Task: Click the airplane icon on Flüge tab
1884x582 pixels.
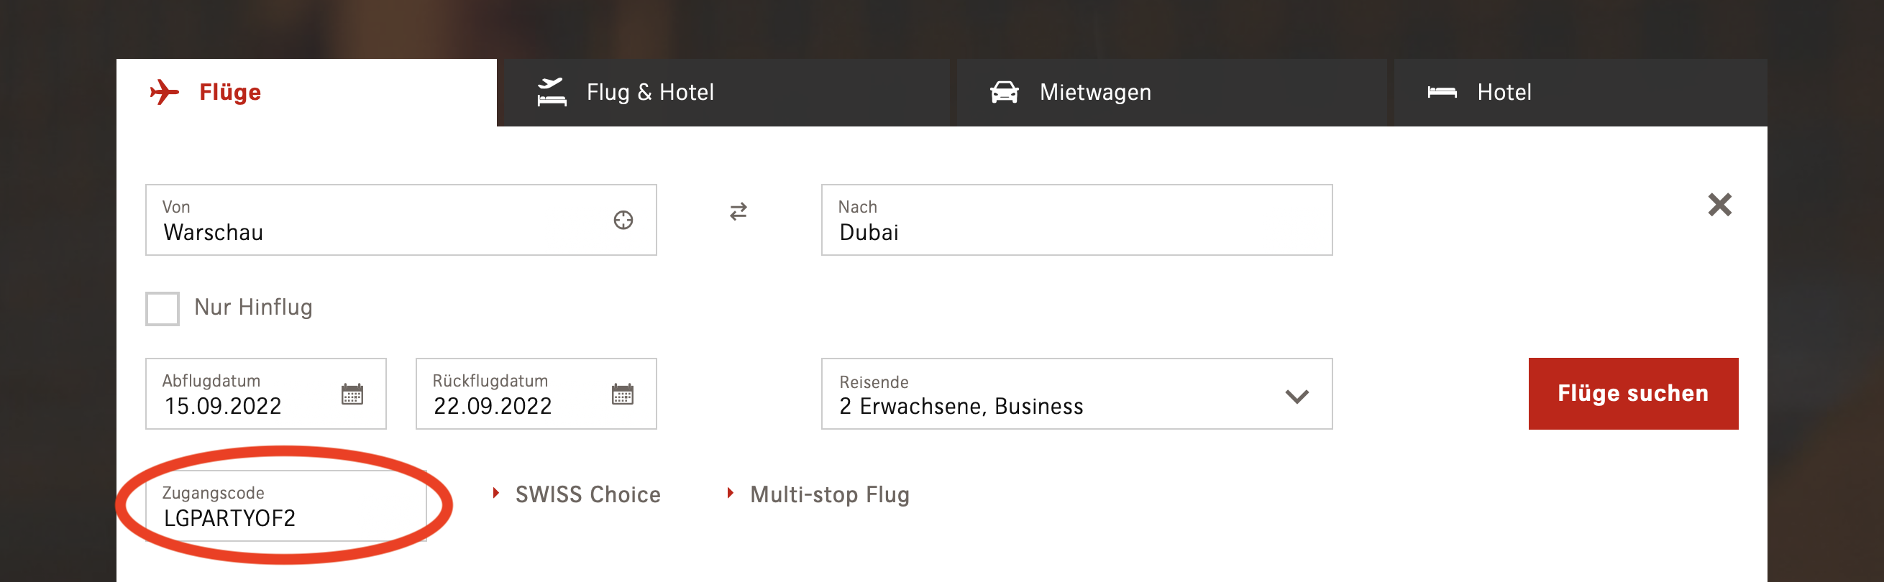Action: pyautogui.click(x=165, y=92)
